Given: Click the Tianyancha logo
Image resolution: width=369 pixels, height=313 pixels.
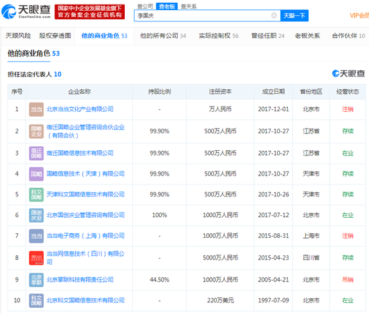Looking at the screenshot, I should [x=26, y=11].
